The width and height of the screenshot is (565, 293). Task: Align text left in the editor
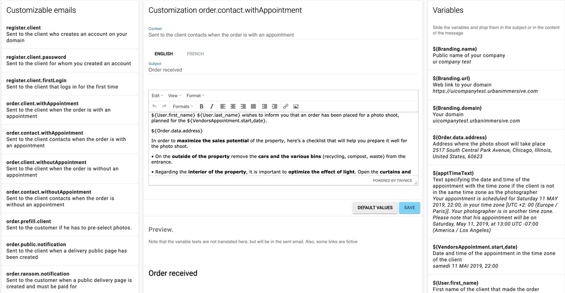pyautogui.click(x=223, y=106)
